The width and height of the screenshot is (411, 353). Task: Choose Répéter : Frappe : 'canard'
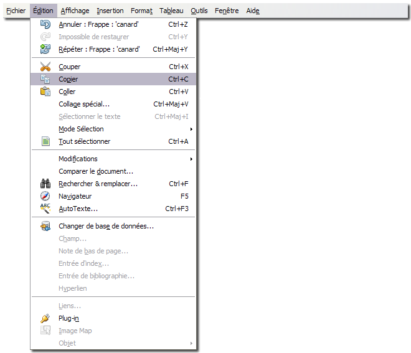(x=113, y=49)
